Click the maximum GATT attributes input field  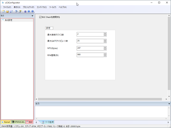click(90, 41)
